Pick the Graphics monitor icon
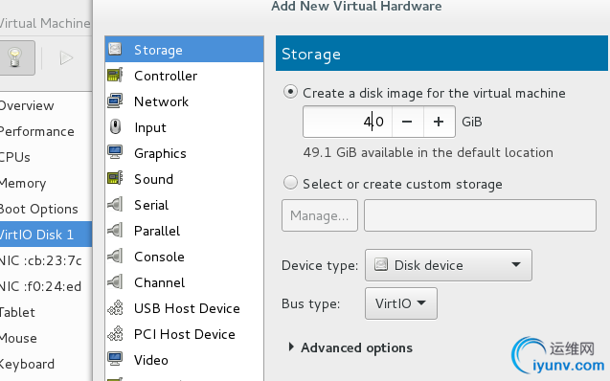The height and width of the screenshot is (381, 610). click(115, 152)
